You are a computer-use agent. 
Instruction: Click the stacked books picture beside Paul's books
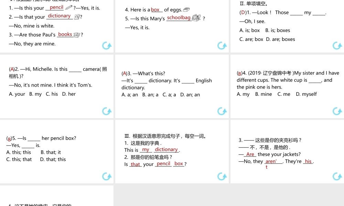[x=77, y=35]
